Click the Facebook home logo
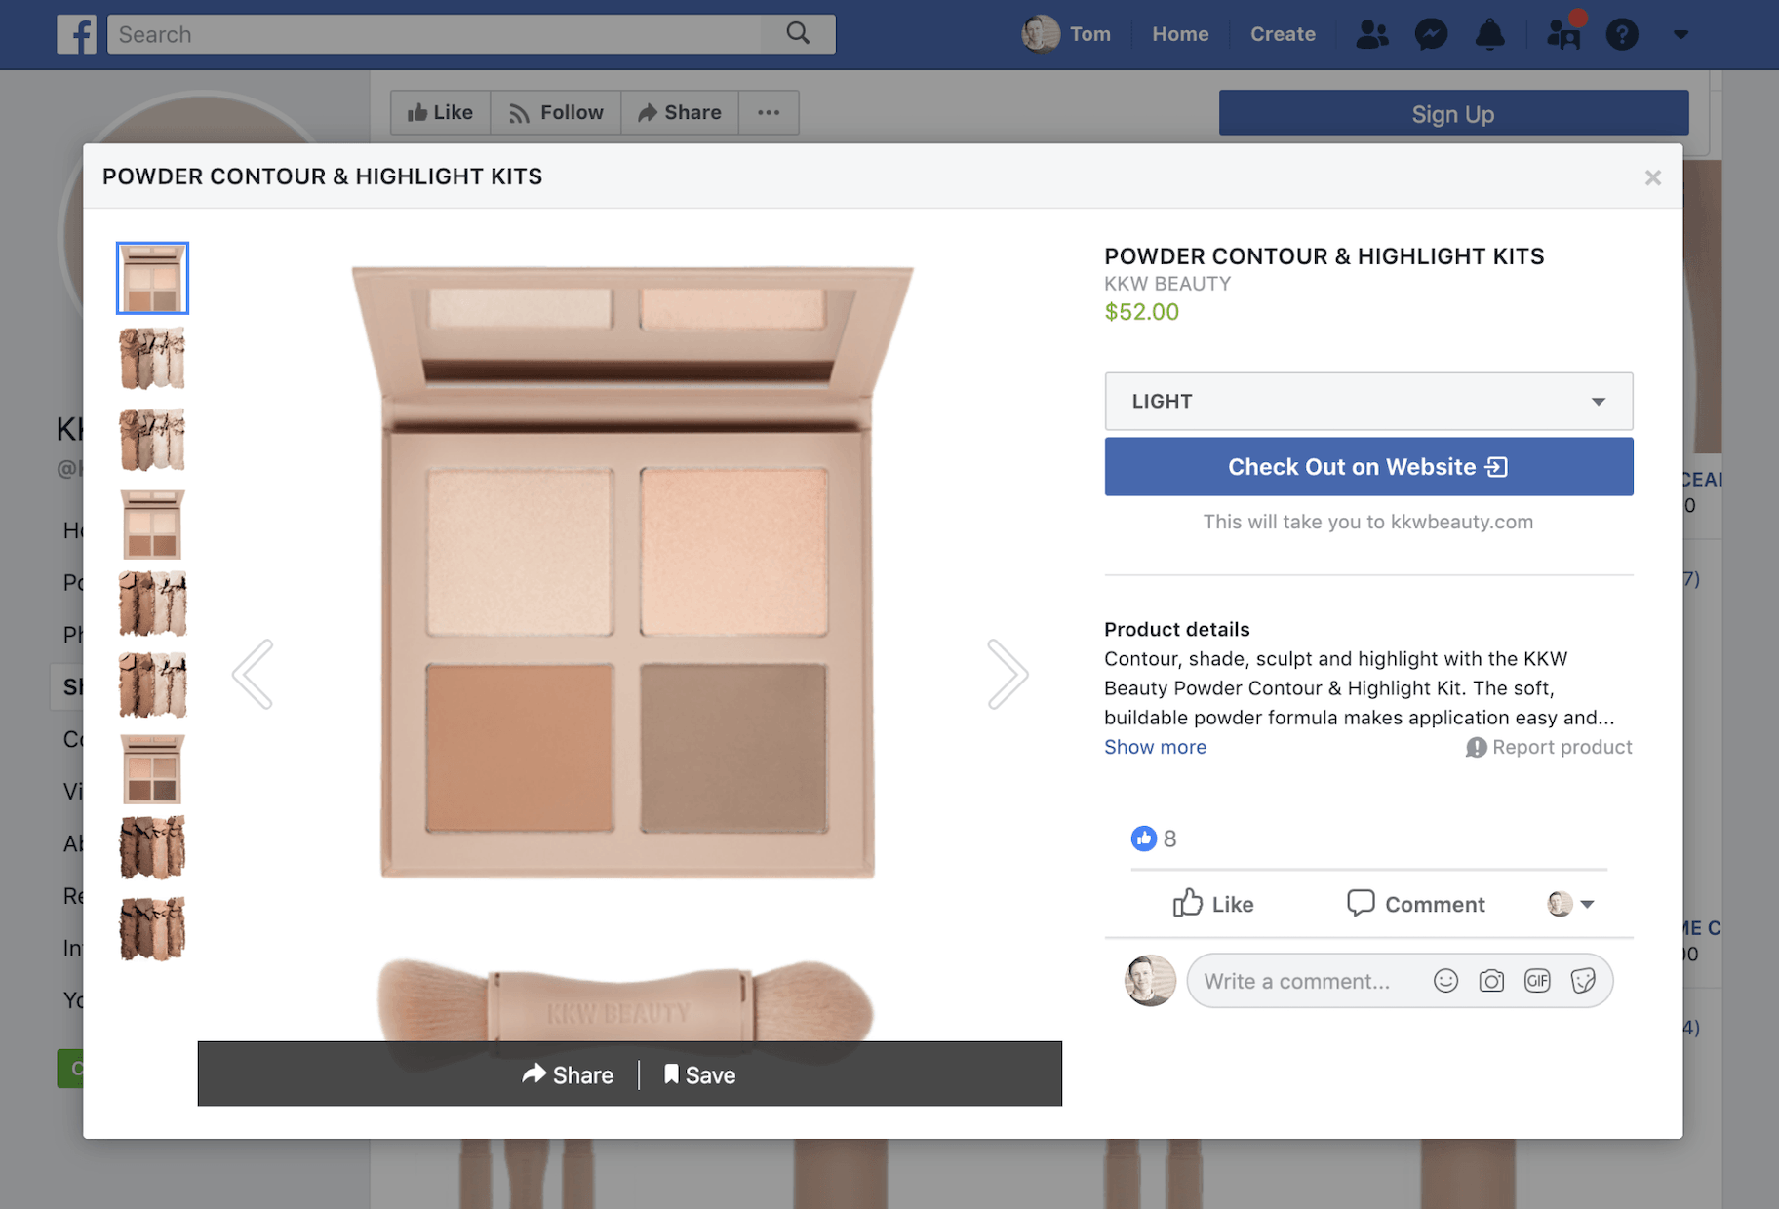 pyautogui.click(x=77, y=34)
